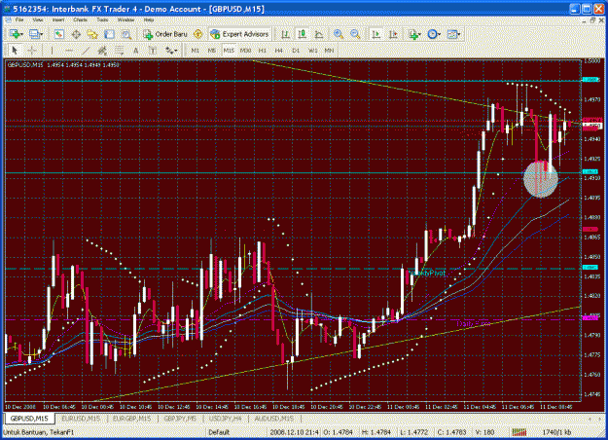The width and height of the screenshot is (608, 440).
Task: Switch timeframe to M1
Action: click(x=195, y=51)
